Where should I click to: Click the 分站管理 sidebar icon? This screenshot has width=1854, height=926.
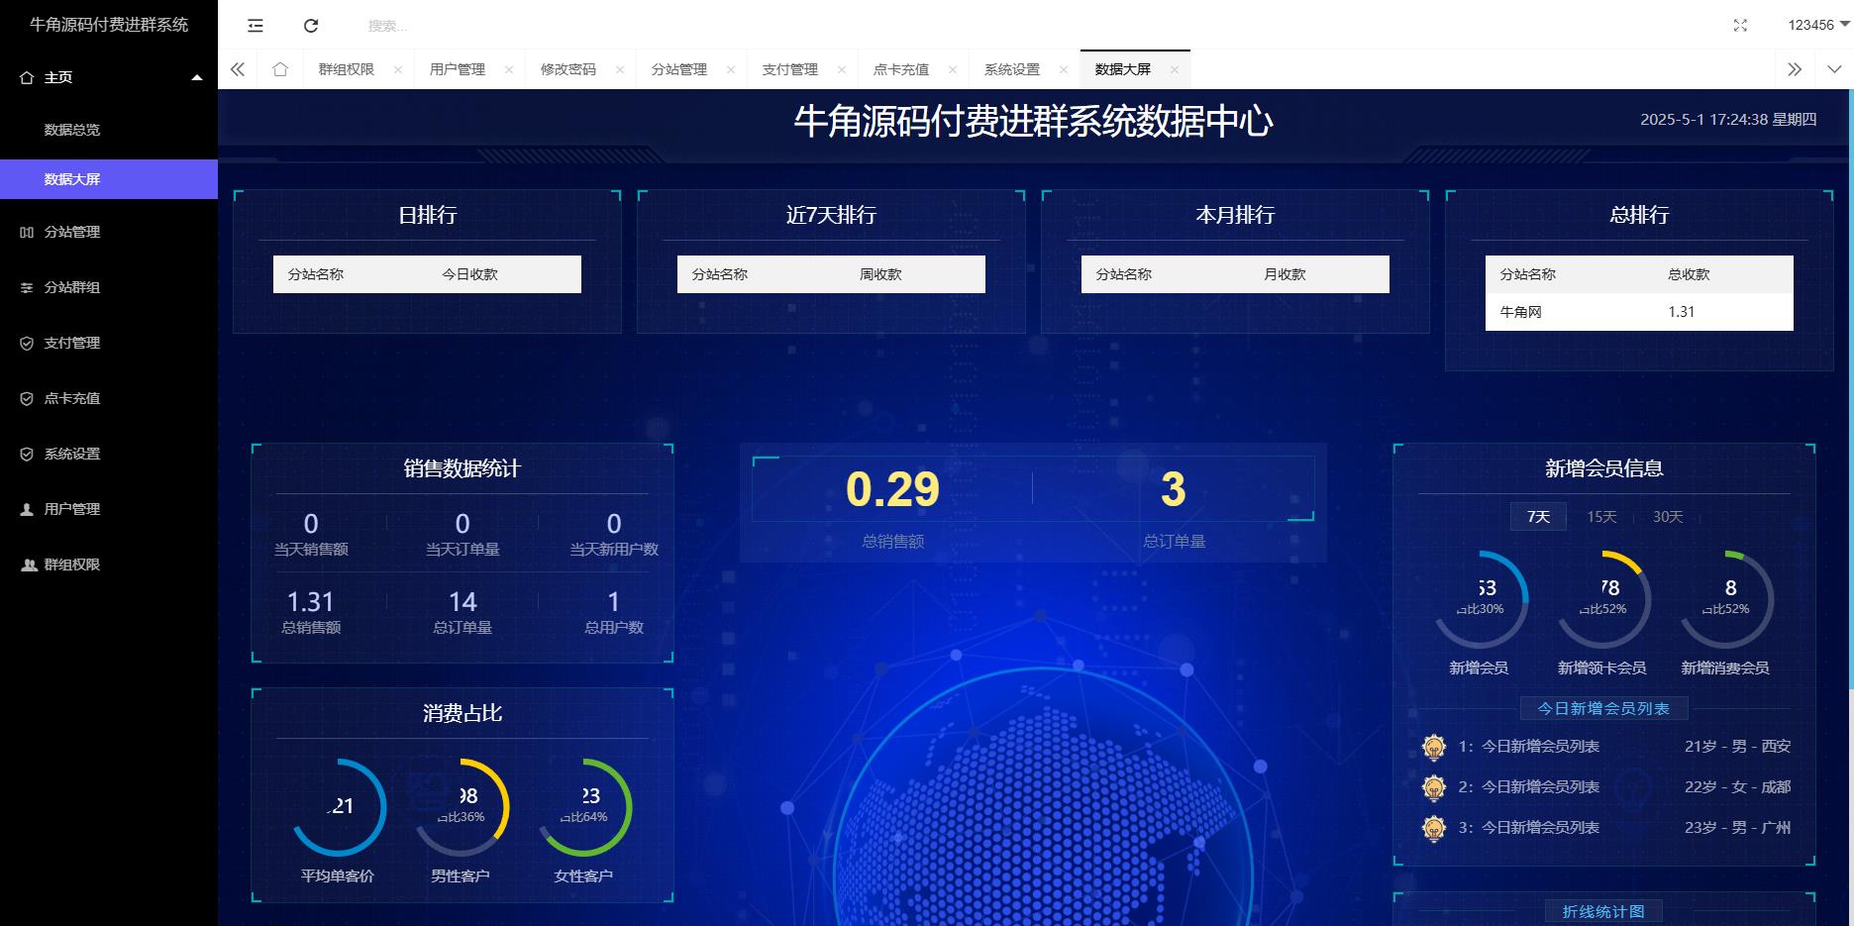pyautogui.click(x=27, y=232)
